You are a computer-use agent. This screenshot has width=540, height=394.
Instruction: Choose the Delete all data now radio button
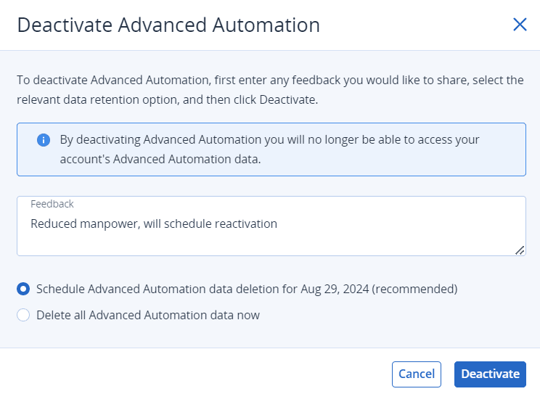(x=23, y=315)
